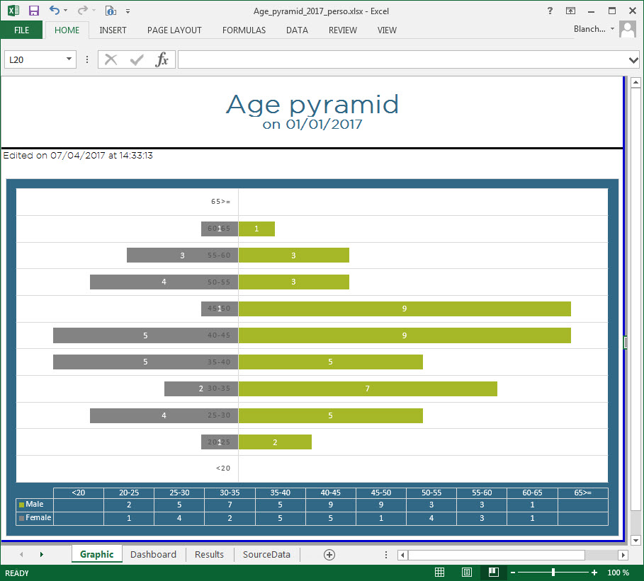Switch to the Dashboard sheet tab

coord(153,555)
